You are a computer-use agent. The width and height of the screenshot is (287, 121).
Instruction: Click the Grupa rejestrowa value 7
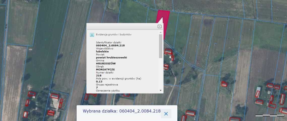coord(97,87)
